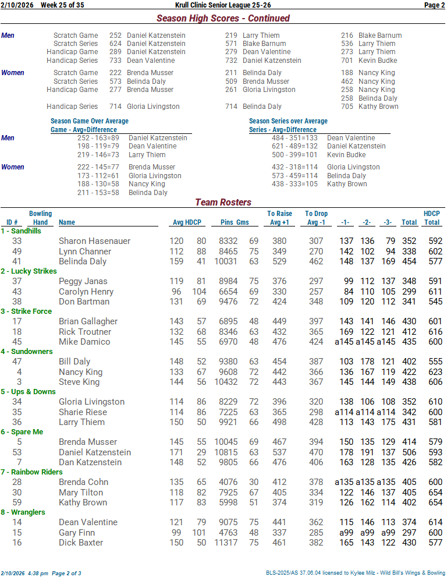Click Belinda Daly's pins value 10031
447x577 pixels.
tap(226, 261)
